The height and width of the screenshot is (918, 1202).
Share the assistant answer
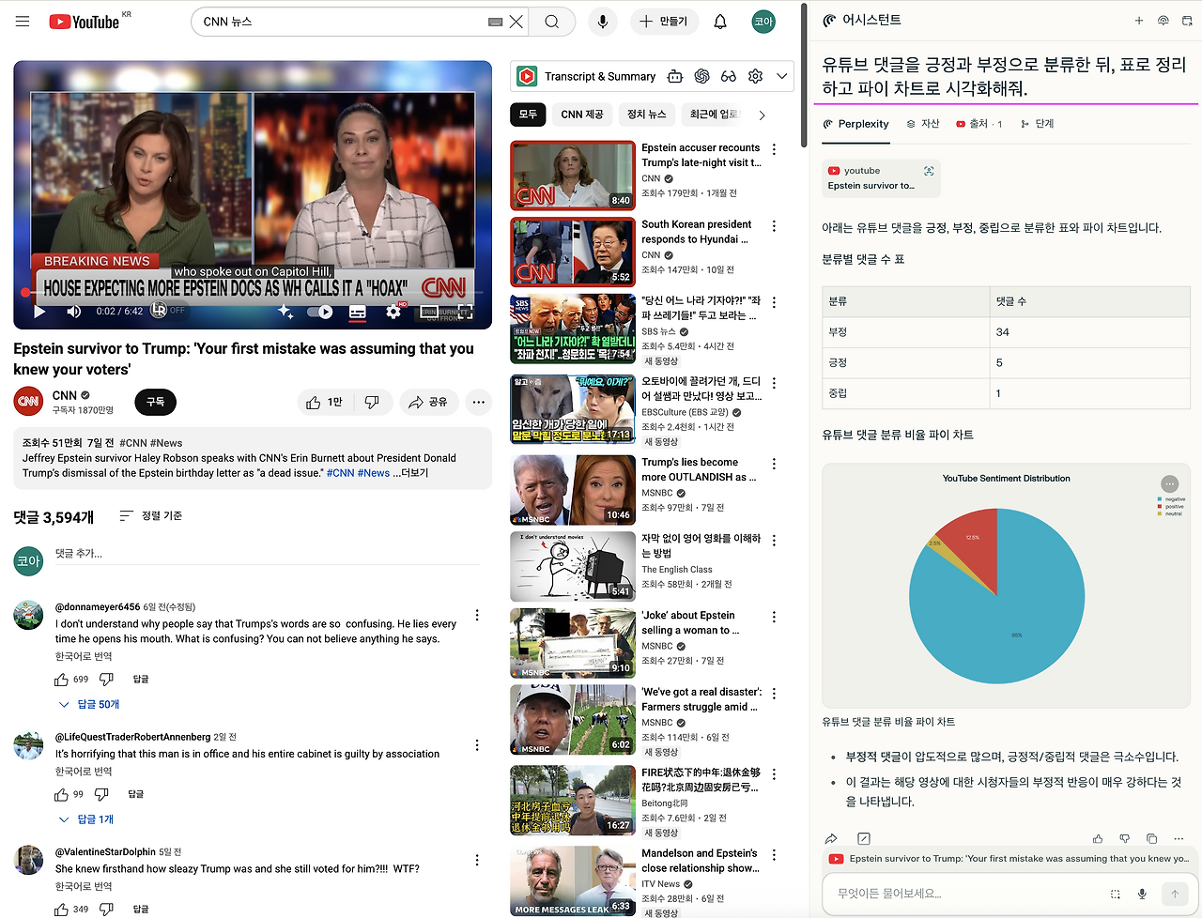pos(831,838)
